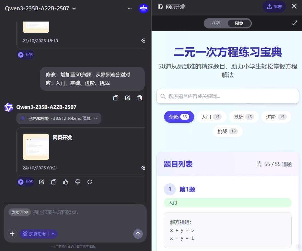The height and width of the screenshot is (251, 302).
Task: Collapse the 已完成思考 tokens details
Action: [x=95, y=118]
